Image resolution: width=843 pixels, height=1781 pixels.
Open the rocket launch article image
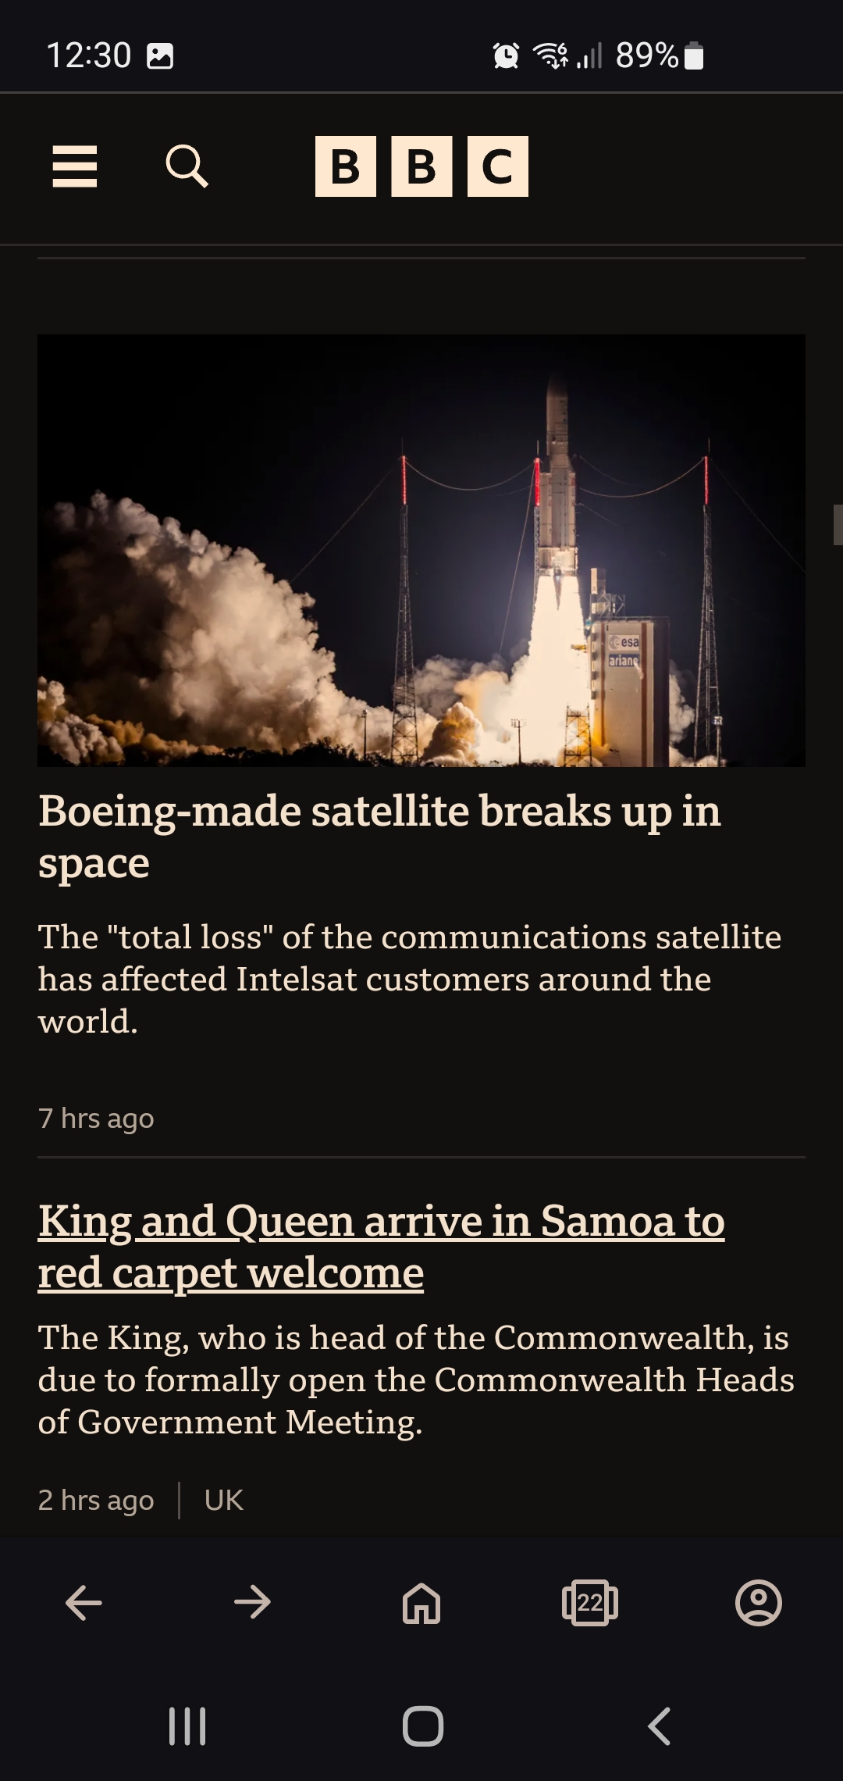tap(421, 551)
